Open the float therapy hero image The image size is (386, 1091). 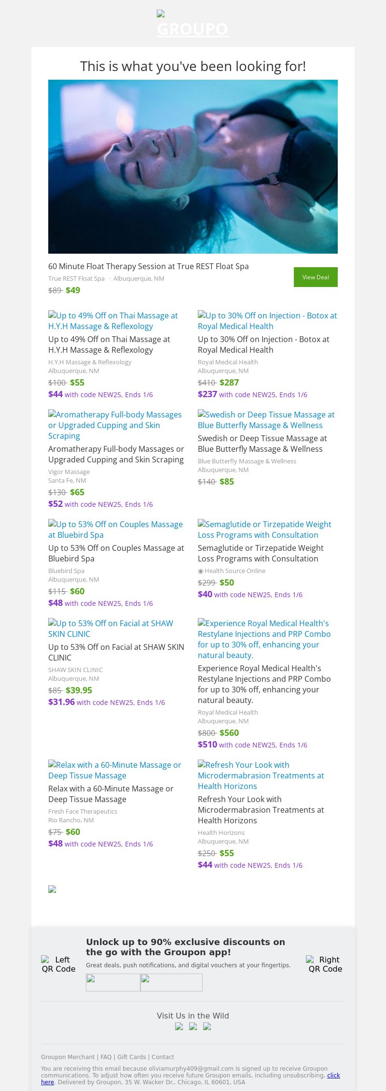pyautogui.click(x=193, y=167)
